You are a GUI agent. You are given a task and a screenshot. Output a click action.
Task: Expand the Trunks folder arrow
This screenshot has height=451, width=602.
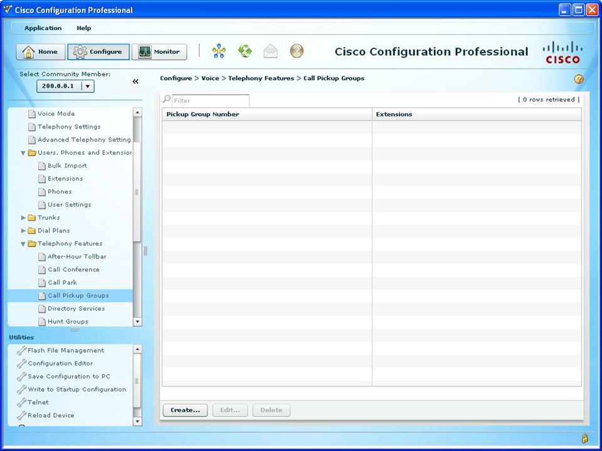coord(23,218)
